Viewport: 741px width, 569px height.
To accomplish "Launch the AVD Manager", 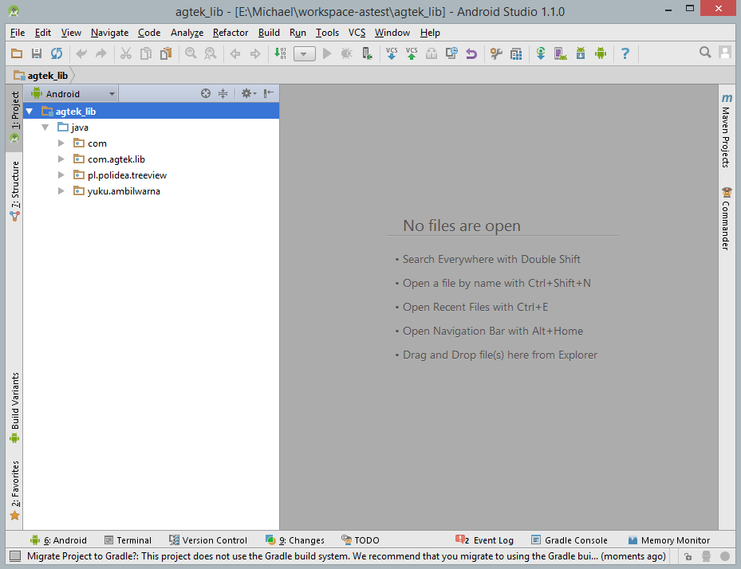I will click(559, 53).
